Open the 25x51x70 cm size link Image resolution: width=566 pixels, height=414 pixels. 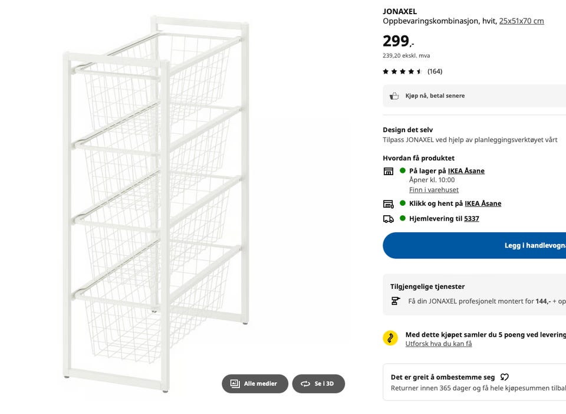[521, 21]
